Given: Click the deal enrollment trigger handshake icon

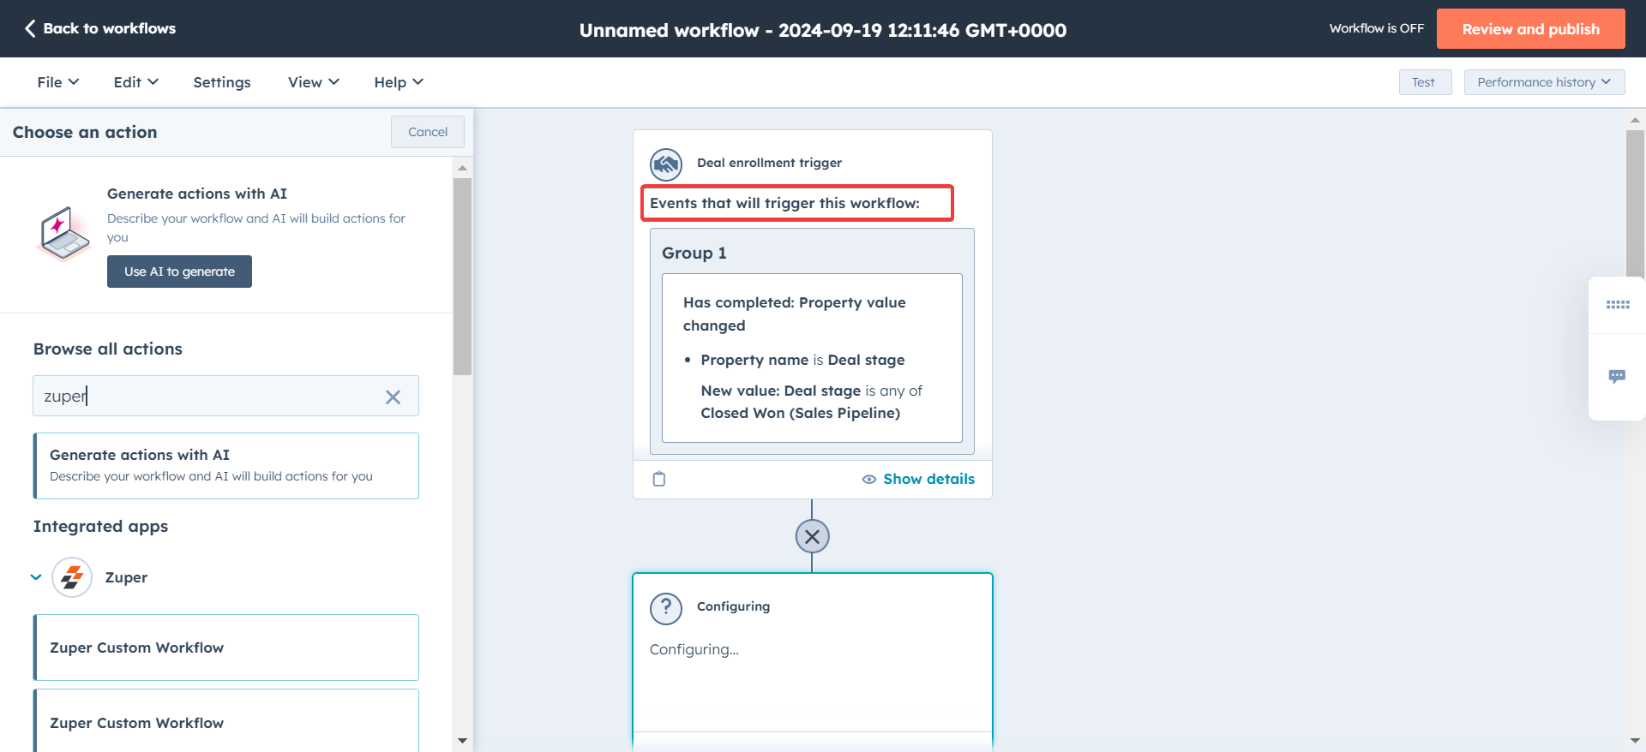Looking at the screenshot, I should click(666, 164).
